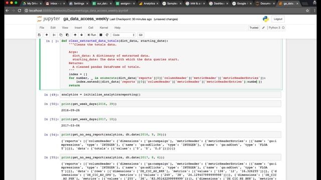Run the selected cell
Viewport: 321px width, 180px height.
92,35
